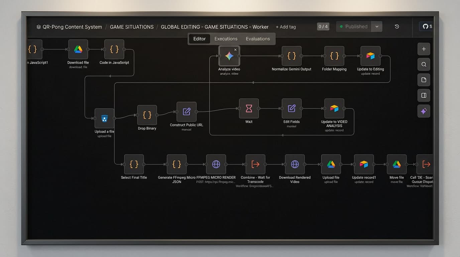Open the Analyze video Gemini node

click(x=229, y=57)
